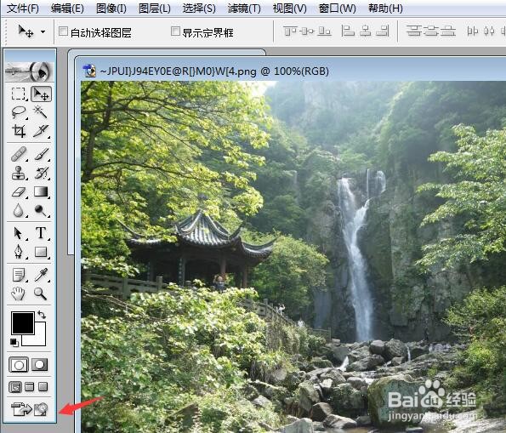Select the Dodge tool
This screenshot has height=433, width=506.
pyautogui.click(x=41, y=210)
